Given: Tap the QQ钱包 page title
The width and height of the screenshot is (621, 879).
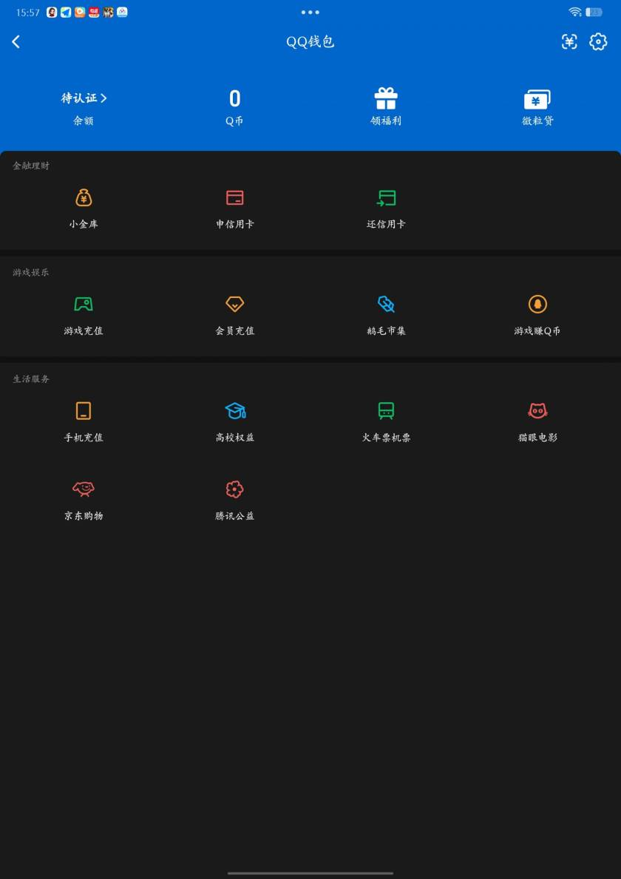Looking at the screenshot, I should click(310, 41).
